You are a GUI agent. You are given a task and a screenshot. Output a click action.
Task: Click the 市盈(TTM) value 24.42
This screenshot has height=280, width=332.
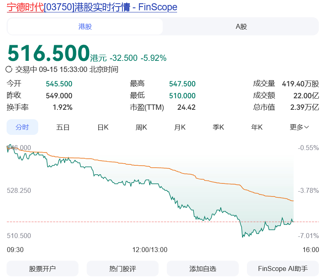coord(186,107)
